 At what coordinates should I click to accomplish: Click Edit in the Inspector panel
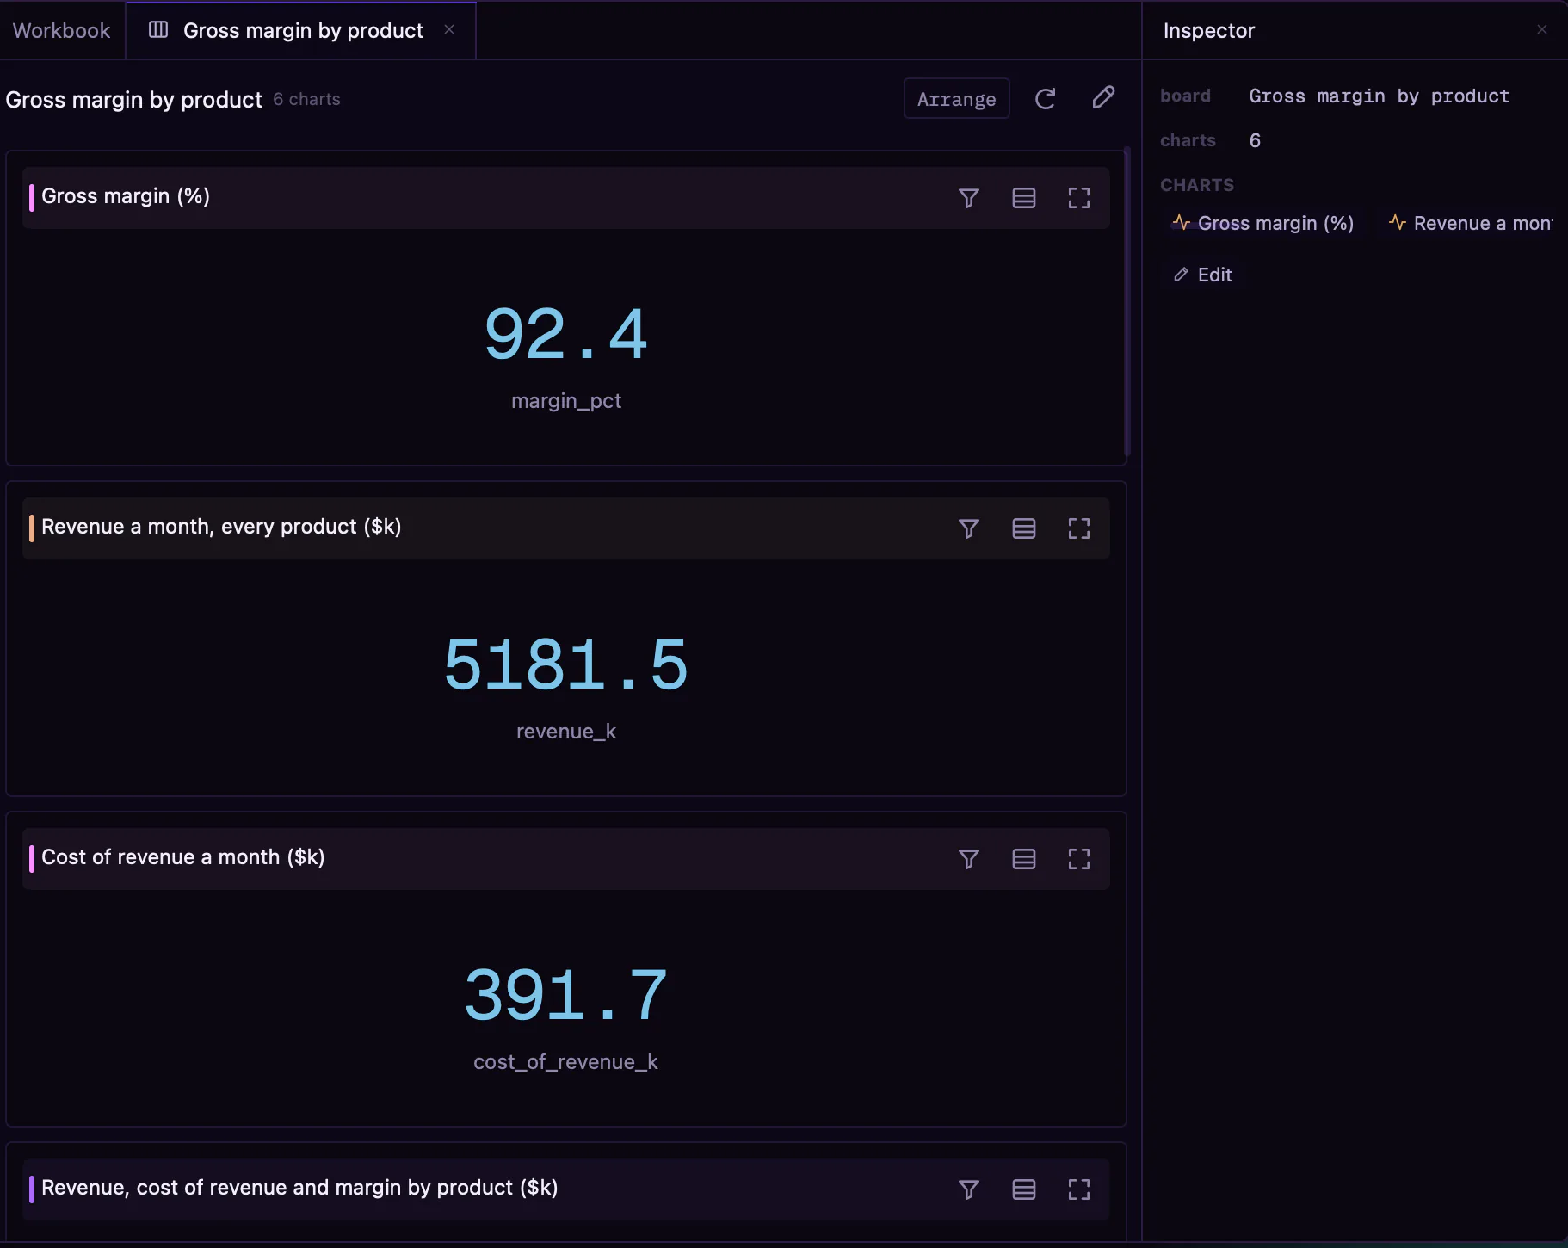click(x=1203, y=275)
